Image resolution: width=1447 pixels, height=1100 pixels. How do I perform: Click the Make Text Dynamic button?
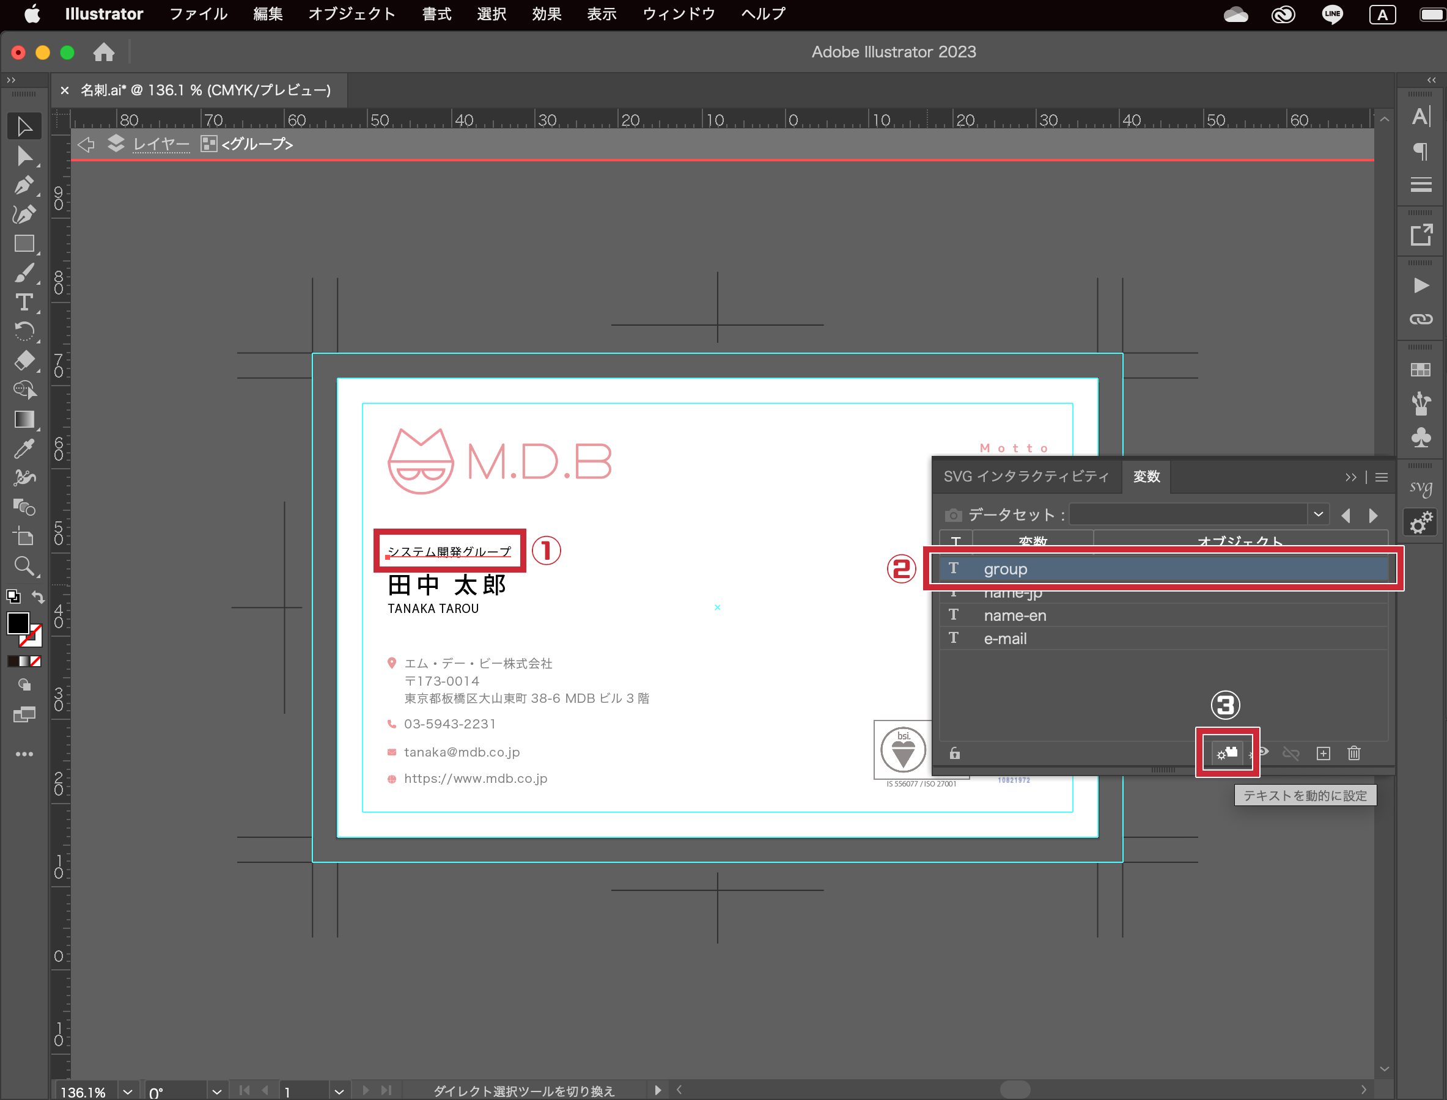(1226, 754)
